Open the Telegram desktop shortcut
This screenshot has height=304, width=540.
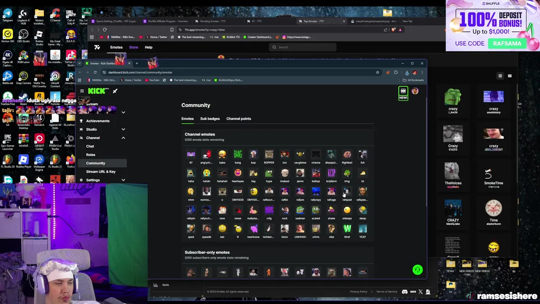click(8, 15)
